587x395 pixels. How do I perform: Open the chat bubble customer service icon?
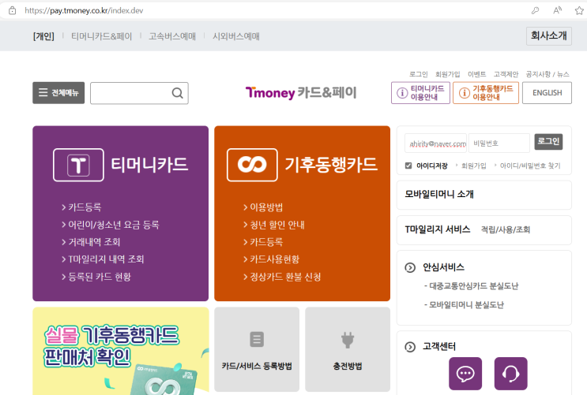[465, 374]
